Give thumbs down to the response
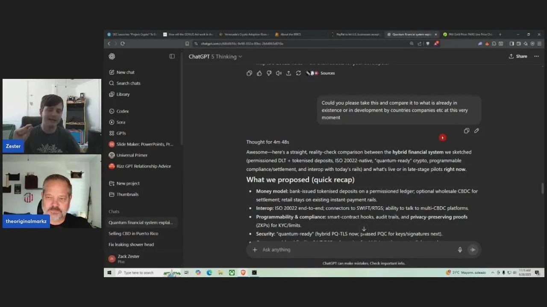The width and height of the screenshot is (547, 307). 269,73
